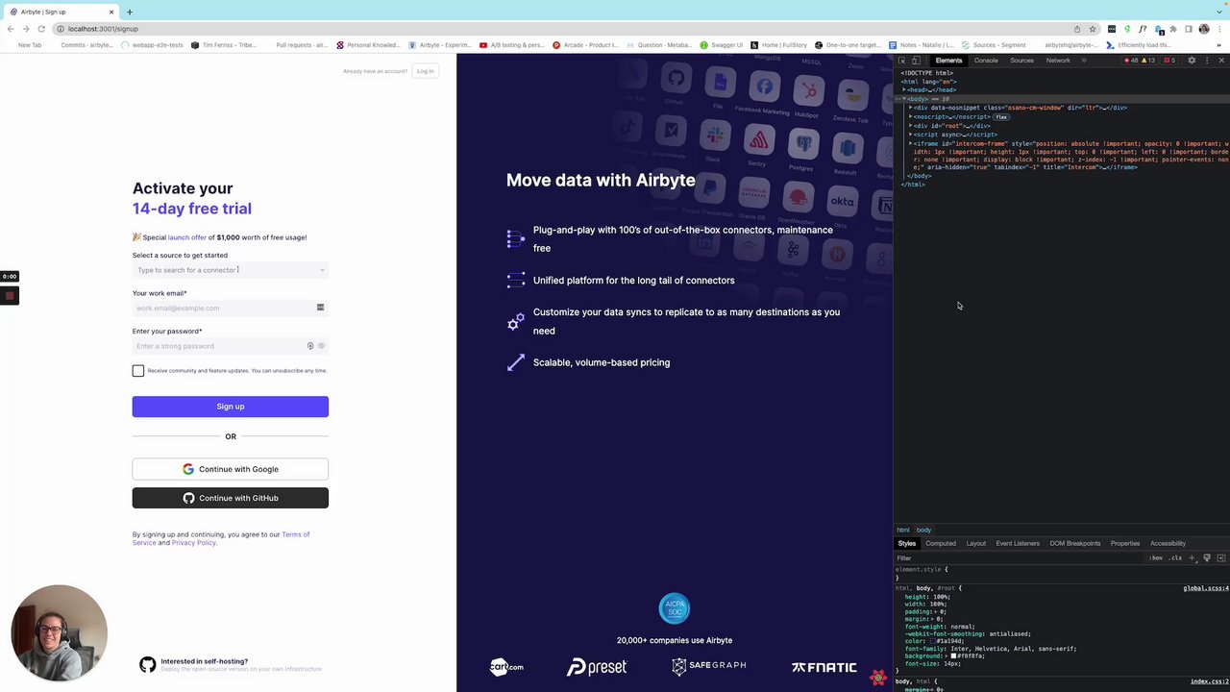Click the styles Filter input
The height and width of the screenshot is (692, 1230).
1019,558
